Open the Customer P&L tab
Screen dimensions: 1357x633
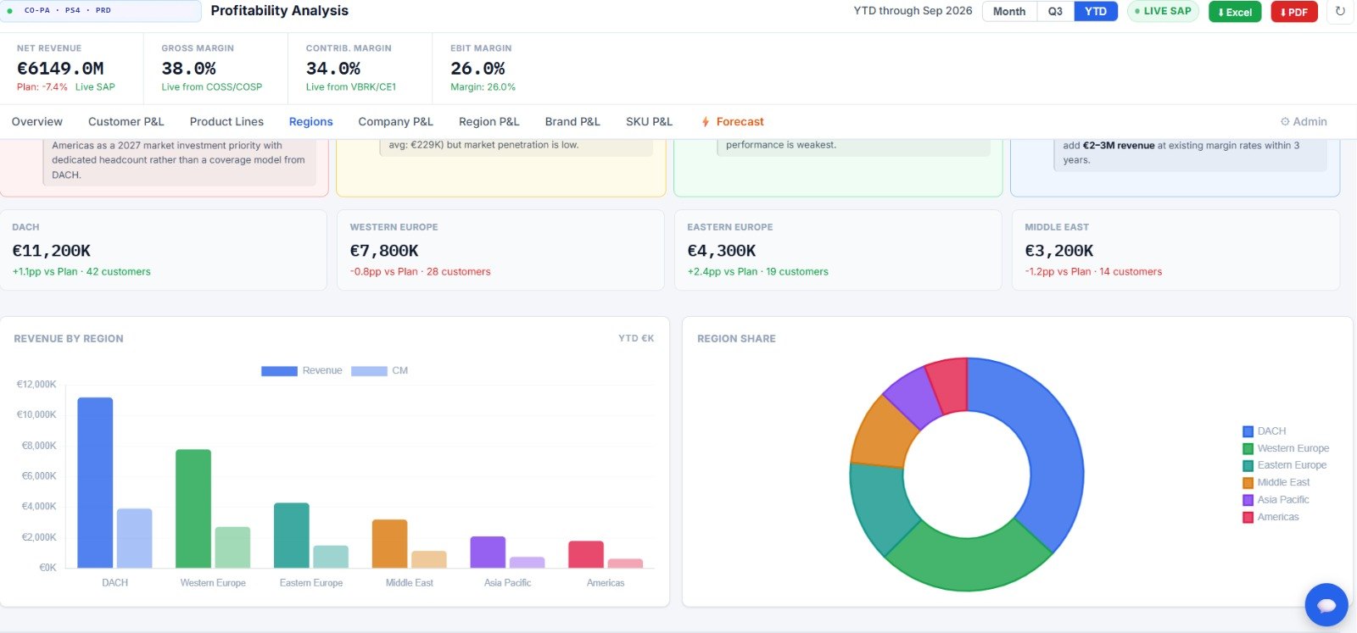pyautogui.click(x=126, y=122)
